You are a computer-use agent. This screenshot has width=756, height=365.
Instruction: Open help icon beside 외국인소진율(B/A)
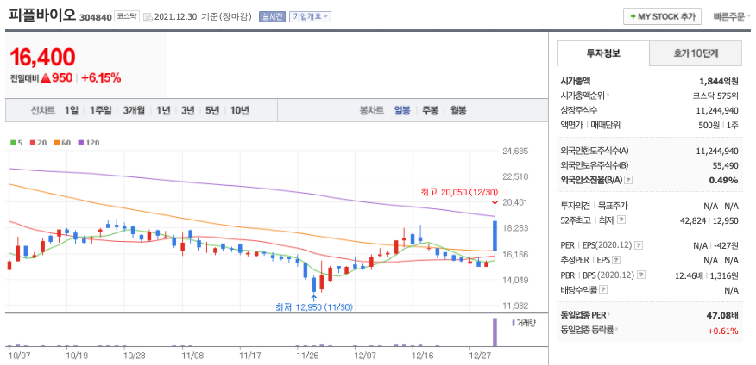point(628,180)
